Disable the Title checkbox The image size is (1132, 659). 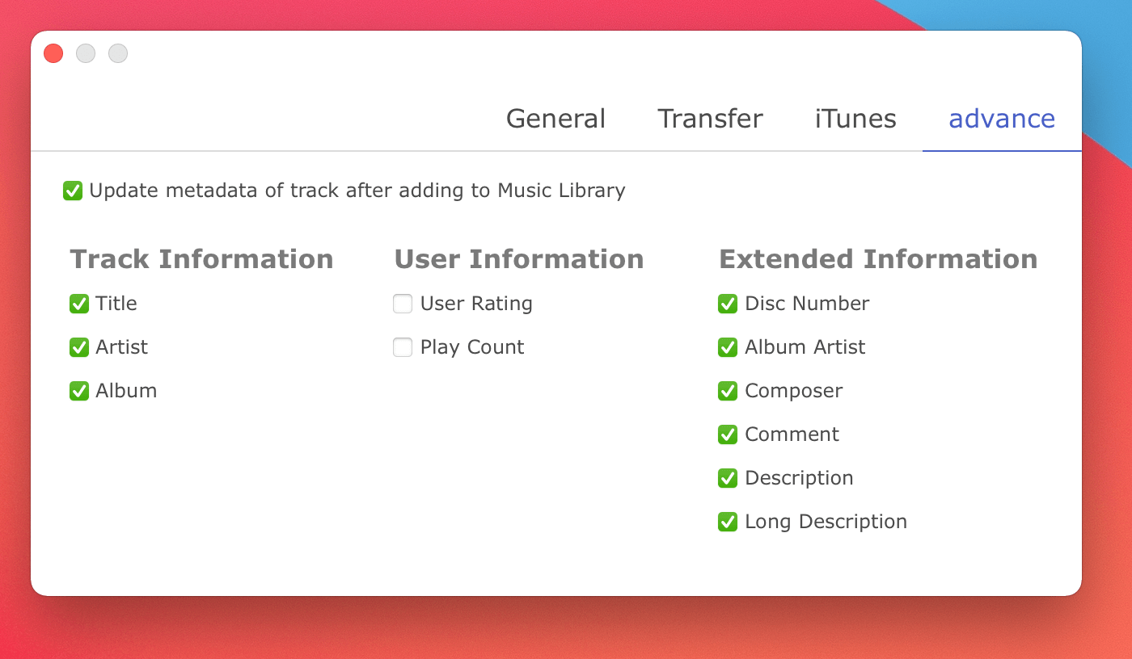79,304
